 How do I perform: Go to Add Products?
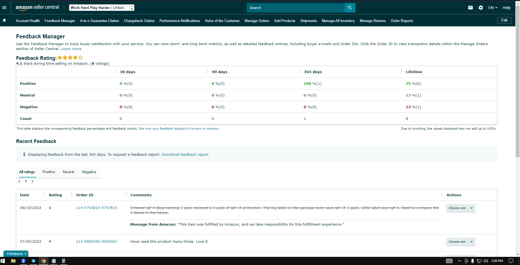pyautogui.click(x=284, y=21)
